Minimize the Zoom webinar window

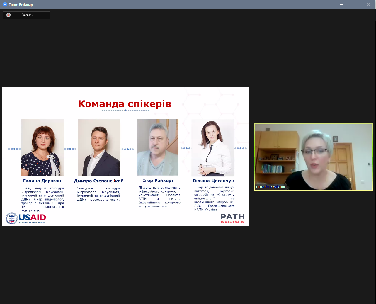click(341, 4)
